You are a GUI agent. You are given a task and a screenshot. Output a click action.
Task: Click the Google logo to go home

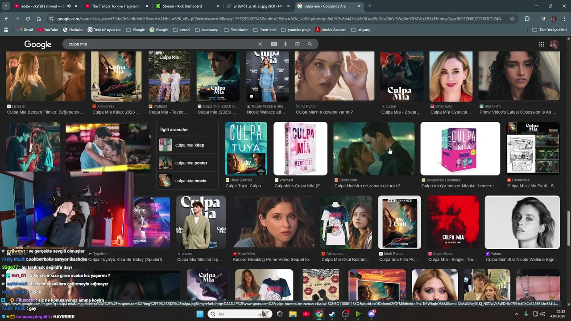(x=38, y=44)
